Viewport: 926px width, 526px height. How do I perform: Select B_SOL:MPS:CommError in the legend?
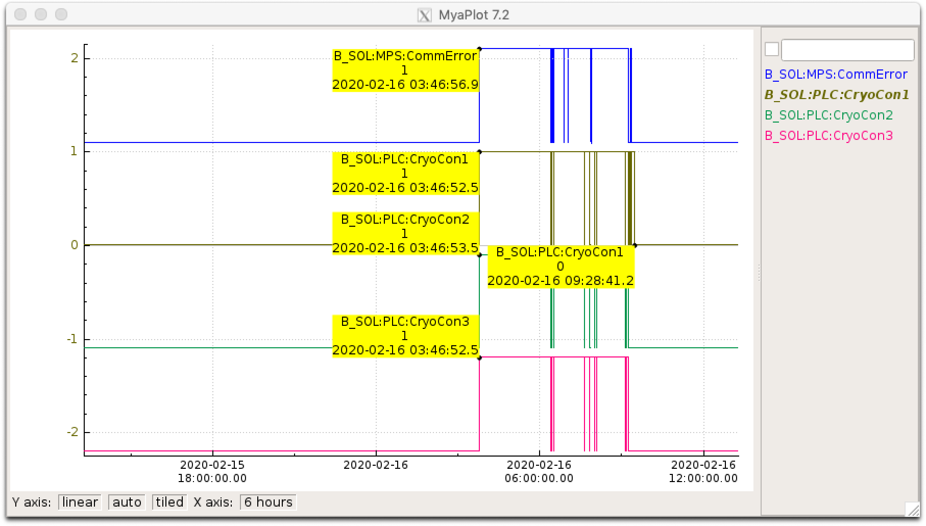point(836,75)
